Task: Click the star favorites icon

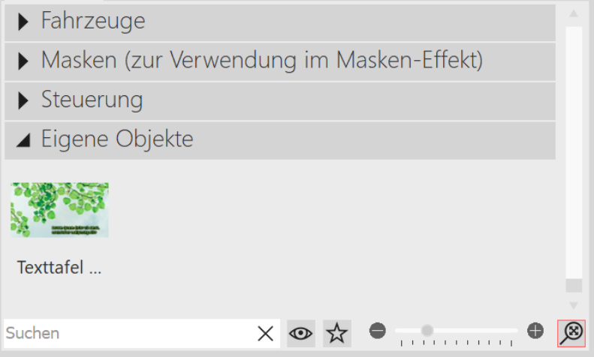Action: [x=337, y=333]
